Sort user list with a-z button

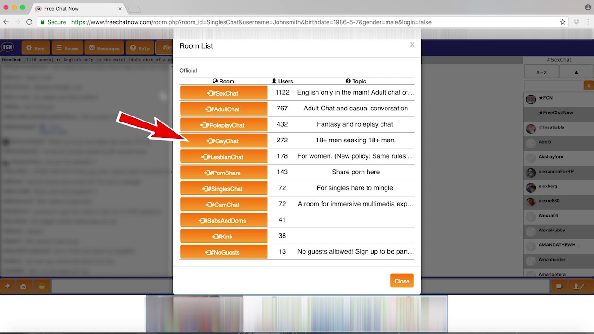[x=541, y=72]
